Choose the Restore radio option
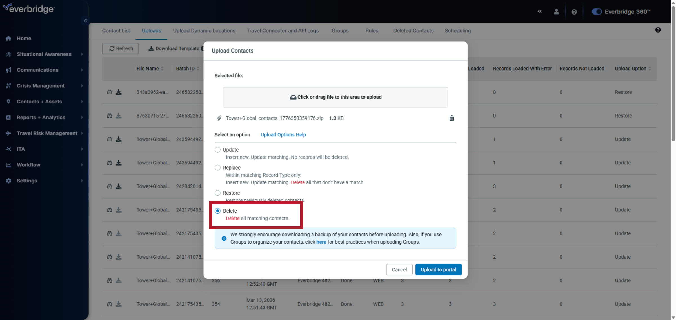The width and height of the screenshot is (676, 320). 217,193
